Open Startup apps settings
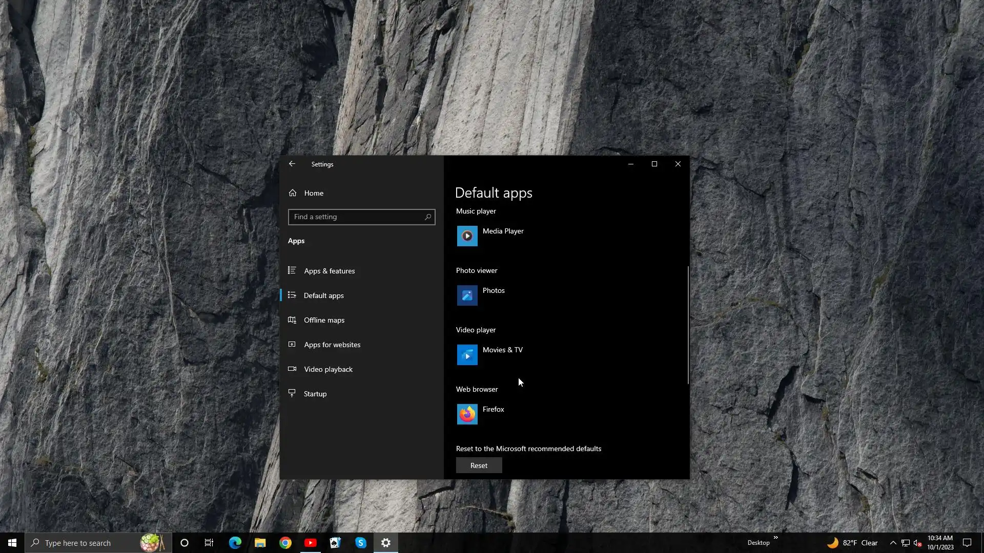Viewport: 984px width, 553px height. click(x=315, y=394)
